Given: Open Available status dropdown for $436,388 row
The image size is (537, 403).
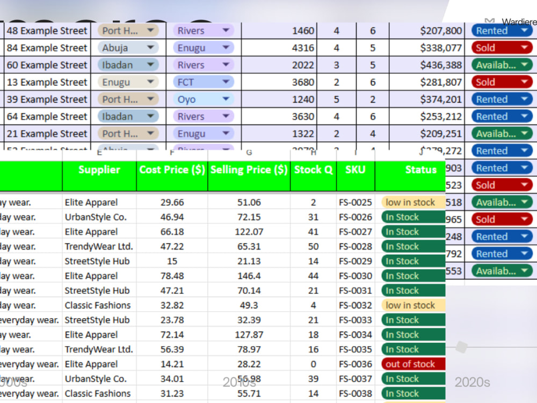Looking at the screenshot, I should coord(502,65).
